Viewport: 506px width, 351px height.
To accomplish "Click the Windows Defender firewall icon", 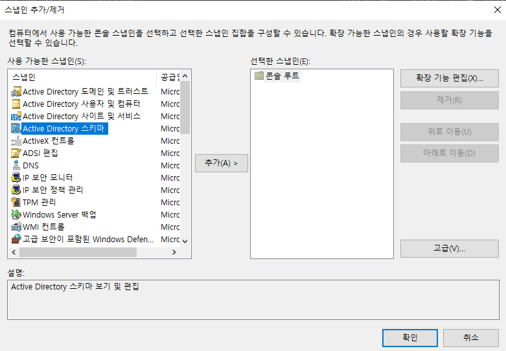I will tap(16, 239).
